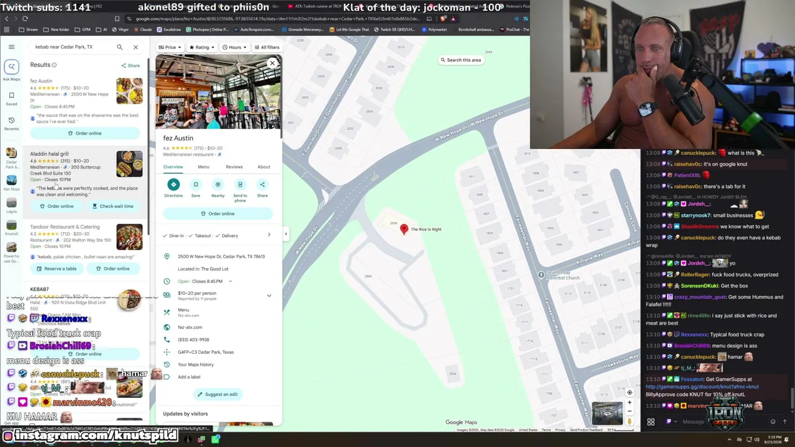Clear the kebab search query

pyautogui.click(x=135, y=47)
